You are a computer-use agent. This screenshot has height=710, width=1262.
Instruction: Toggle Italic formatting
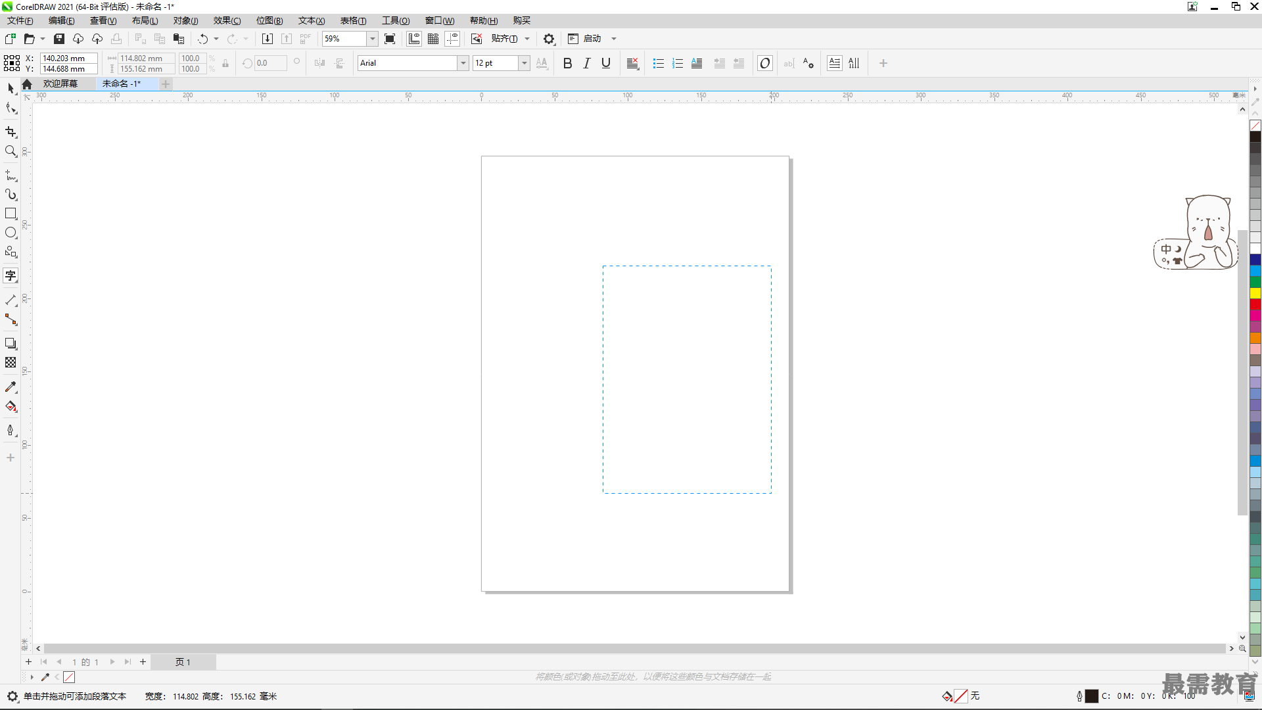(x=587, y=63)
